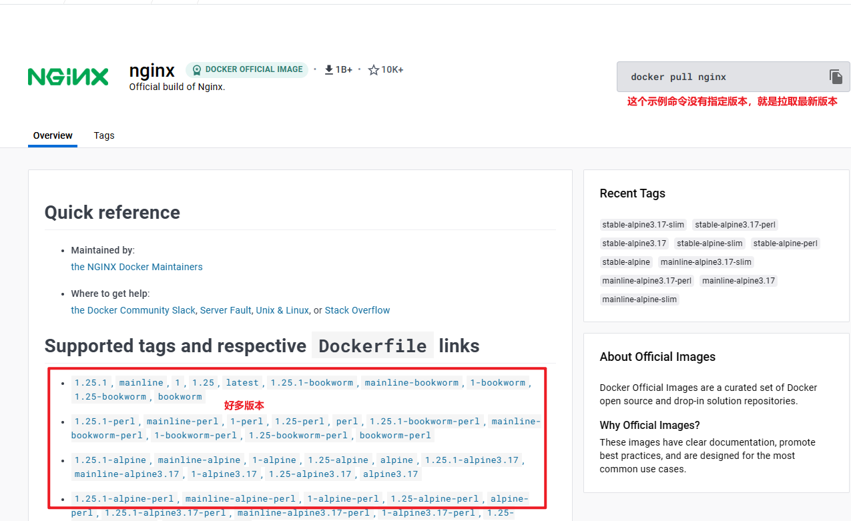The height and width of the screenshot is (521, 851).
Task: Open the 1-bookworm-perl tag link
Action: (195, 436)
